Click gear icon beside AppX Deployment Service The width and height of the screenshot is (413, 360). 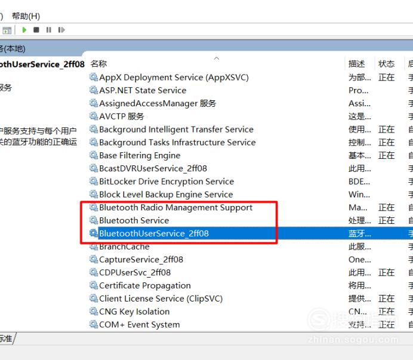(94, 77)
